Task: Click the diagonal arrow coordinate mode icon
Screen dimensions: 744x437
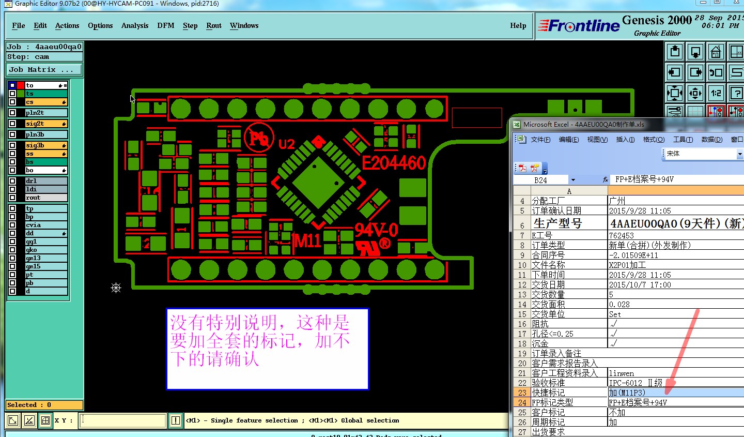Action: [13, 420]
